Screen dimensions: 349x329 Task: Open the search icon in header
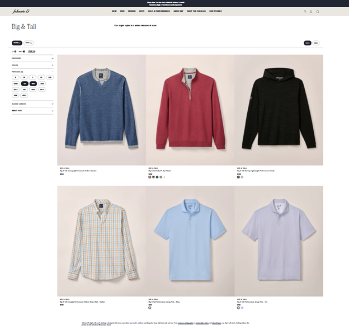pyautogui.click(x=305, y=11)
